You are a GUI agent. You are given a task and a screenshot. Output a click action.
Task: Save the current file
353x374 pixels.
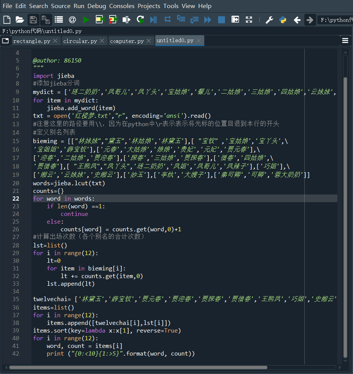coord(33,20)
